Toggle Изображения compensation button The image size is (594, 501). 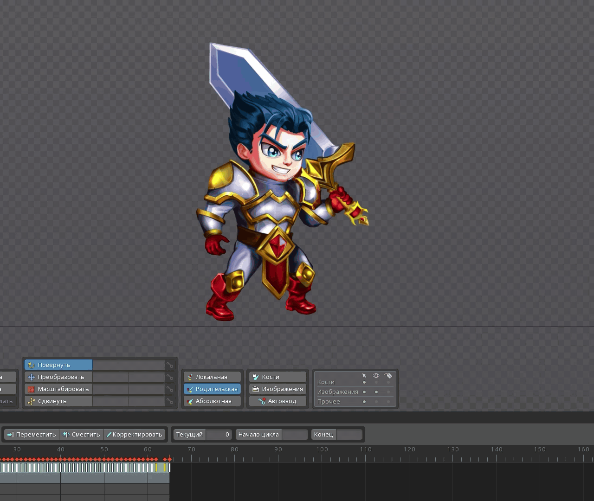coord(278,389)
